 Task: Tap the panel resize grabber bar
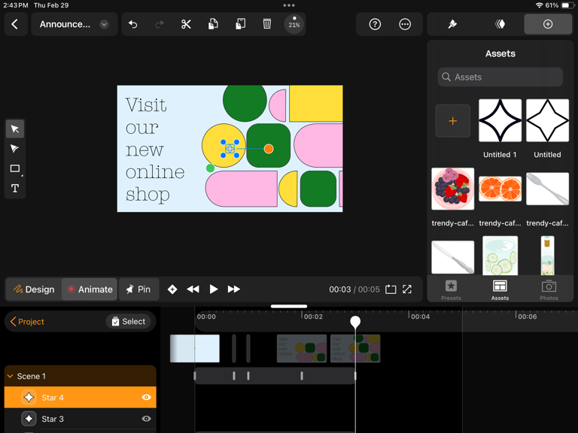coord(289,306)
